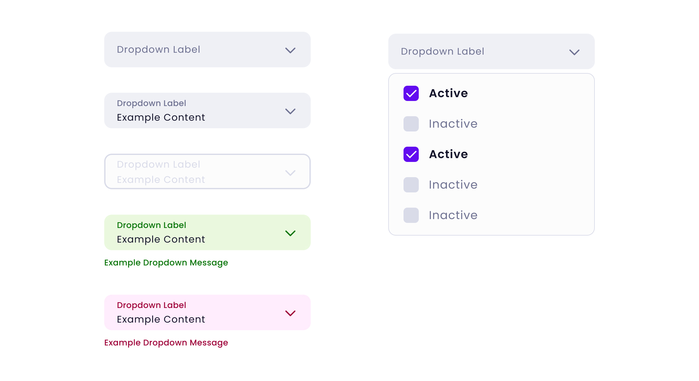The width and height of the screenshot is (699, 381).
Task: Collapse the right-side expanded Dropdown Label
Action: 477,51
